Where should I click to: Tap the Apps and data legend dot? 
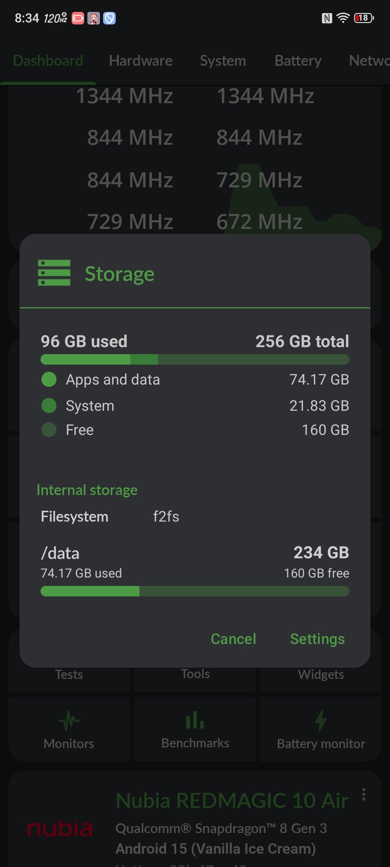(x=49, y=379)
